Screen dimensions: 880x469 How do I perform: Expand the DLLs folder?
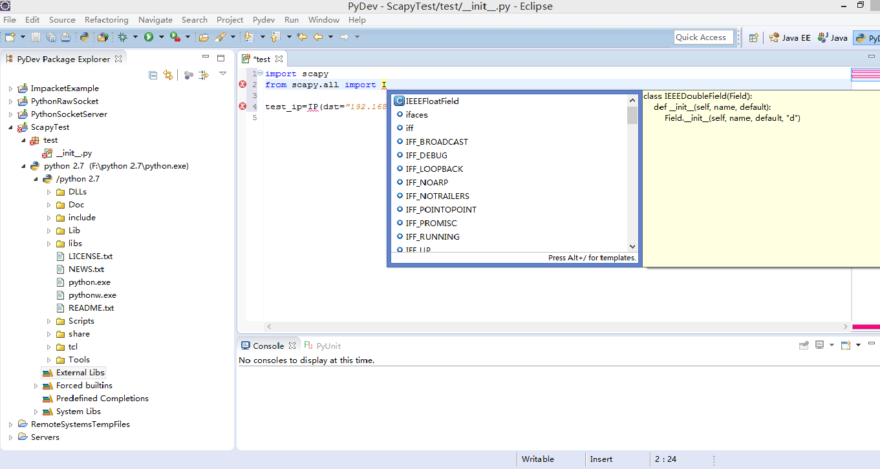49,192
